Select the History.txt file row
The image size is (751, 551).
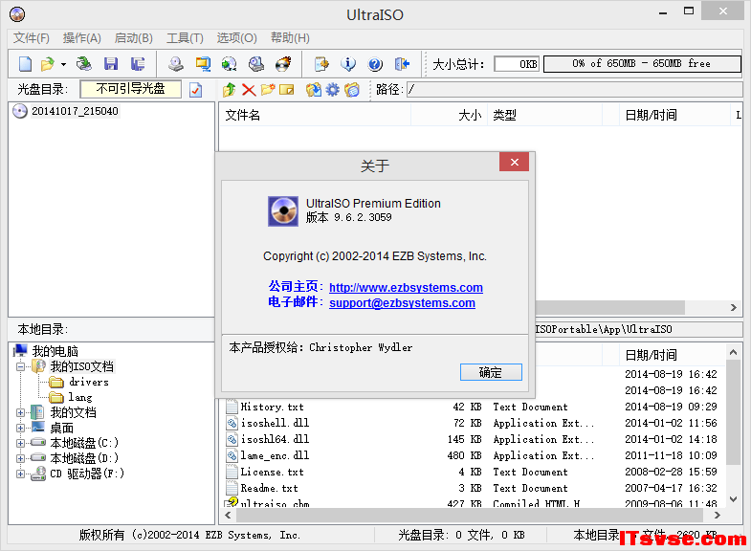tap(475, 407)
